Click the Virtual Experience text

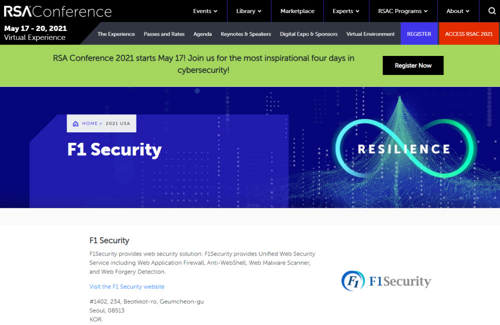[34, 37]
